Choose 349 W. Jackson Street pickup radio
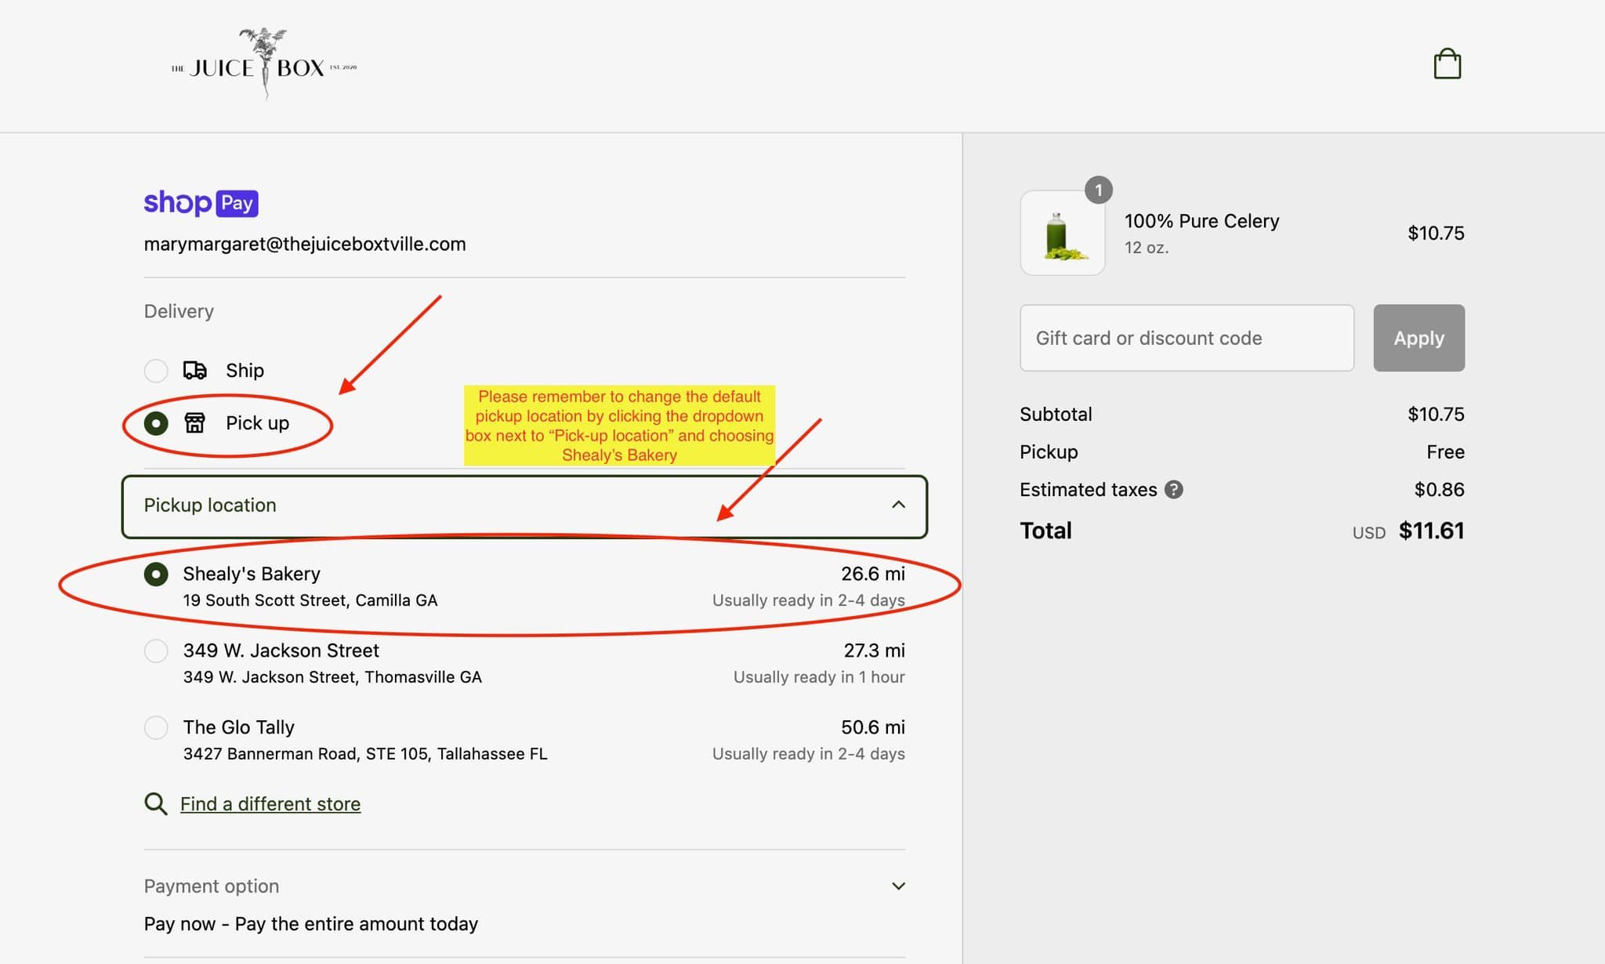This screenshot has height=964, width=1605. pos(156,651)
